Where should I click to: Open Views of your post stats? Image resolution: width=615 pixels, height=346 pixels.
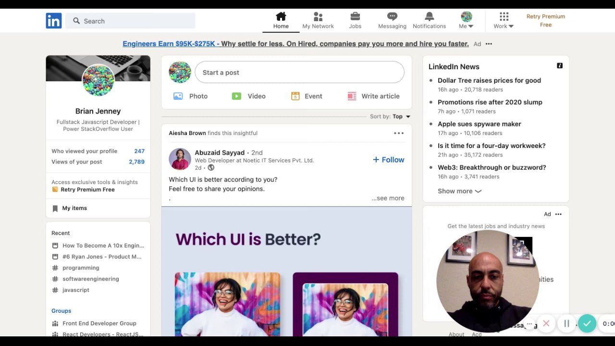tap(98, 161)
